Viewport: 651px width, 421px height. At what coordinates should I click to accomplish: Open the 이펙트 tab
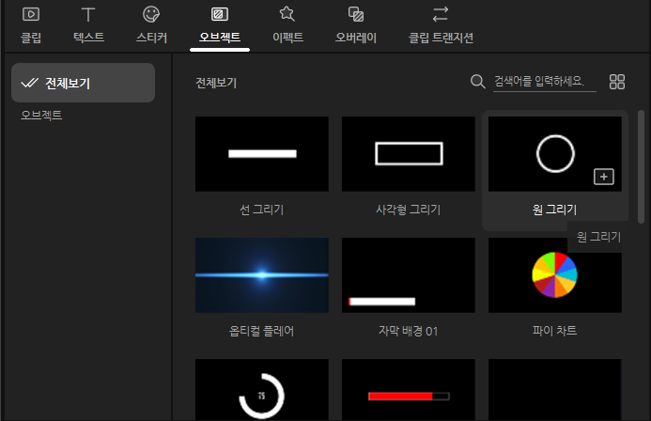[287, 25]
